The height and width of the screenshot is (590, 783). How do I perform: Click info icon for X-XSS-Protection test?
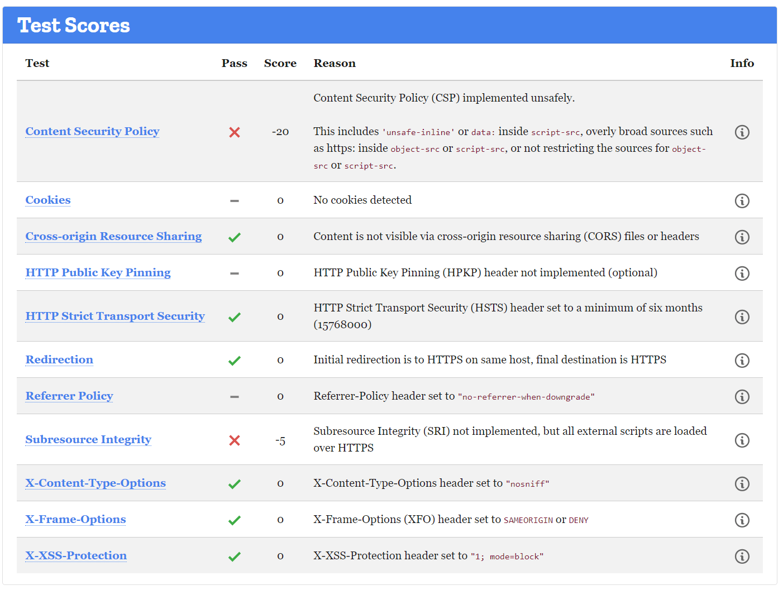point(742,556)
